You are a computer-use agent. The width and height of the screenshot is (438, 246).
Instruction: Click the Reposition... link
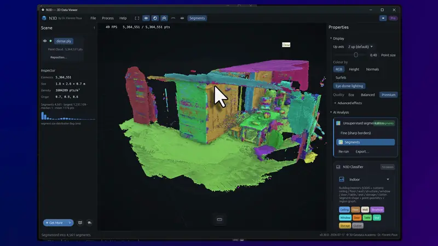point(59,57)
